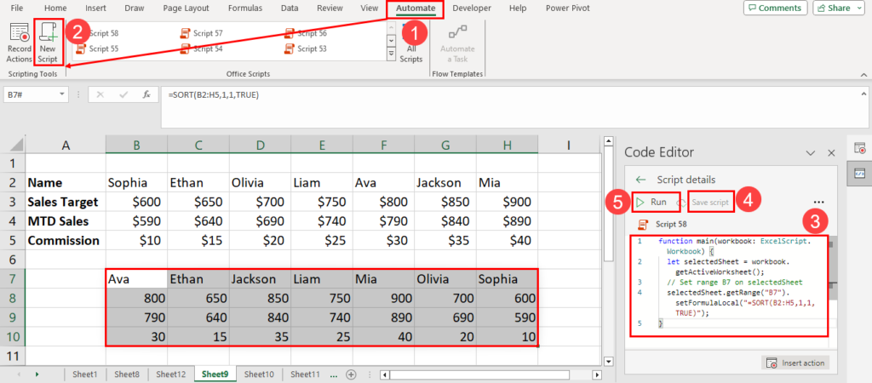The width and height of the screenshot is (872, 383).
Task: Select the Sales Target label cell
Action: [x=66, y=202]
